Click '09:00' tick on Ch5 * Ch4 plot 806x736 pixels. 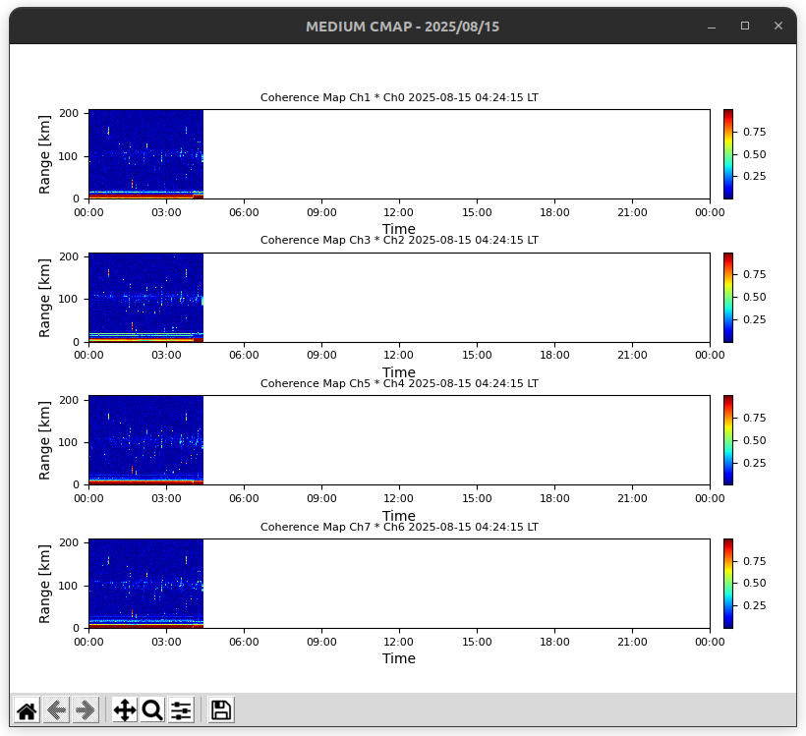pos(321,498)
